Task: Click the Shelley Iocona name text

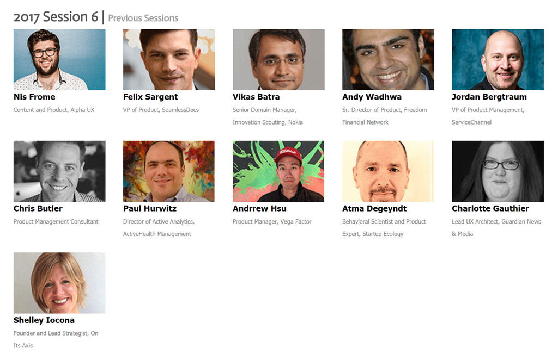Action: (x=44, y=320)
